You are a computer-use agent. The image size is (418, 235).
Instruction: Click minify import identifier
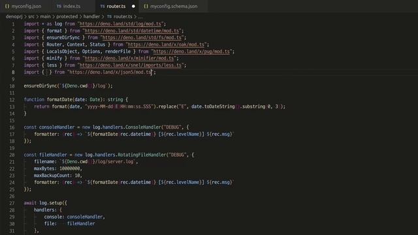54,58
